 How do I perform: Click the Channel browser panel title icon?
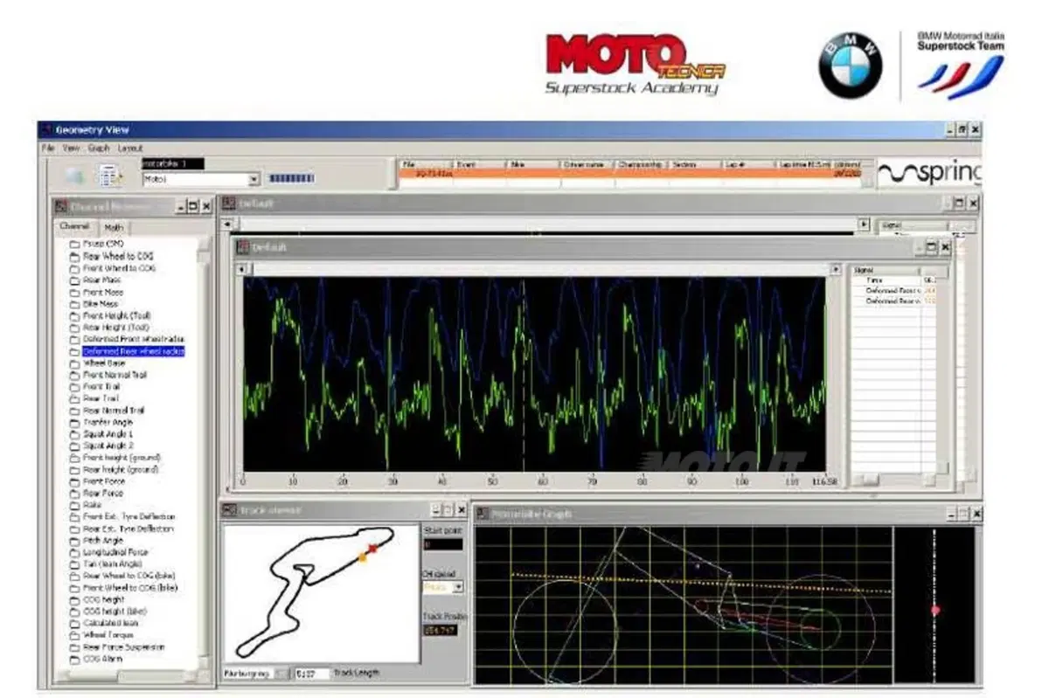click(x=60, y=206)
